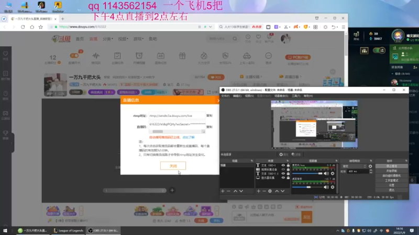Open a new browser tab with the plus button

[x=62, y=19]
